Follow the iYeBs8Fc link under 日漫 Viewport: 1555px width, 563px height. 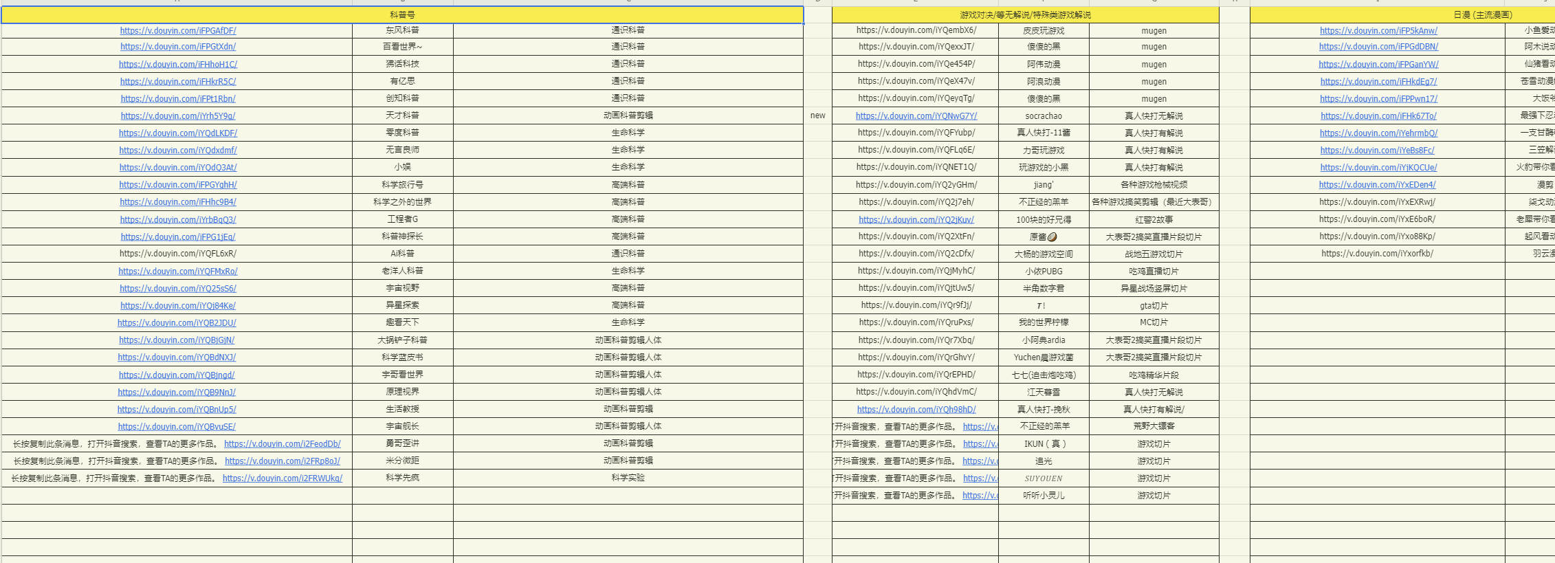[1378, 150]
